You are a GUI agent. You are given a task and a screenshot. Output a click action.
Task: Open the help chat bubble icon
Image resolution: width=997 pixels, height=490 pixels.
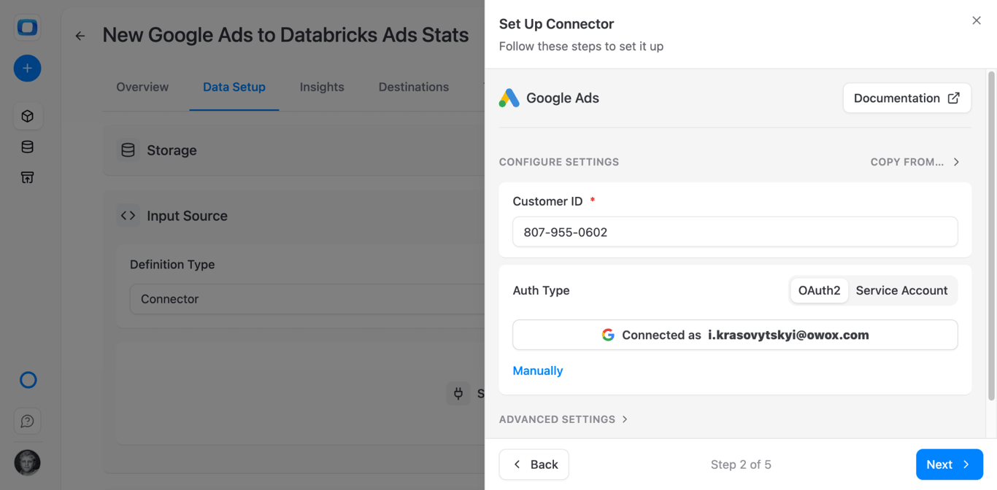[27, 421]
